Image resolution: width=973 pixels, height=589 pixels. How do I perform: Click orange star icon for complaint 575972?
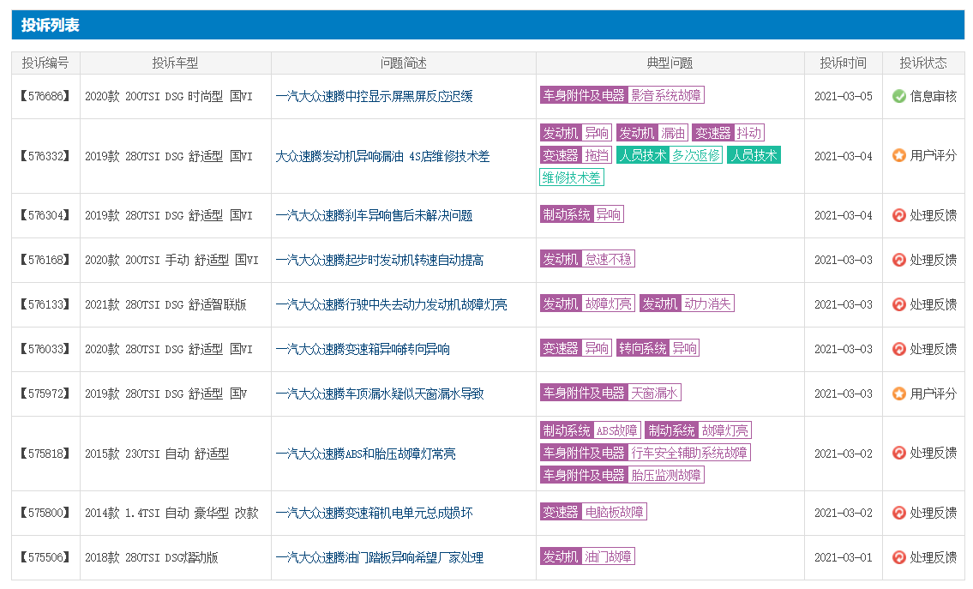898,394
